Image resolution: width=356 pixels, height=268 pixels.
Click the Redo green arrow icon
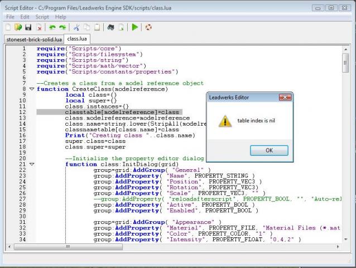click(x=62, y=27)
